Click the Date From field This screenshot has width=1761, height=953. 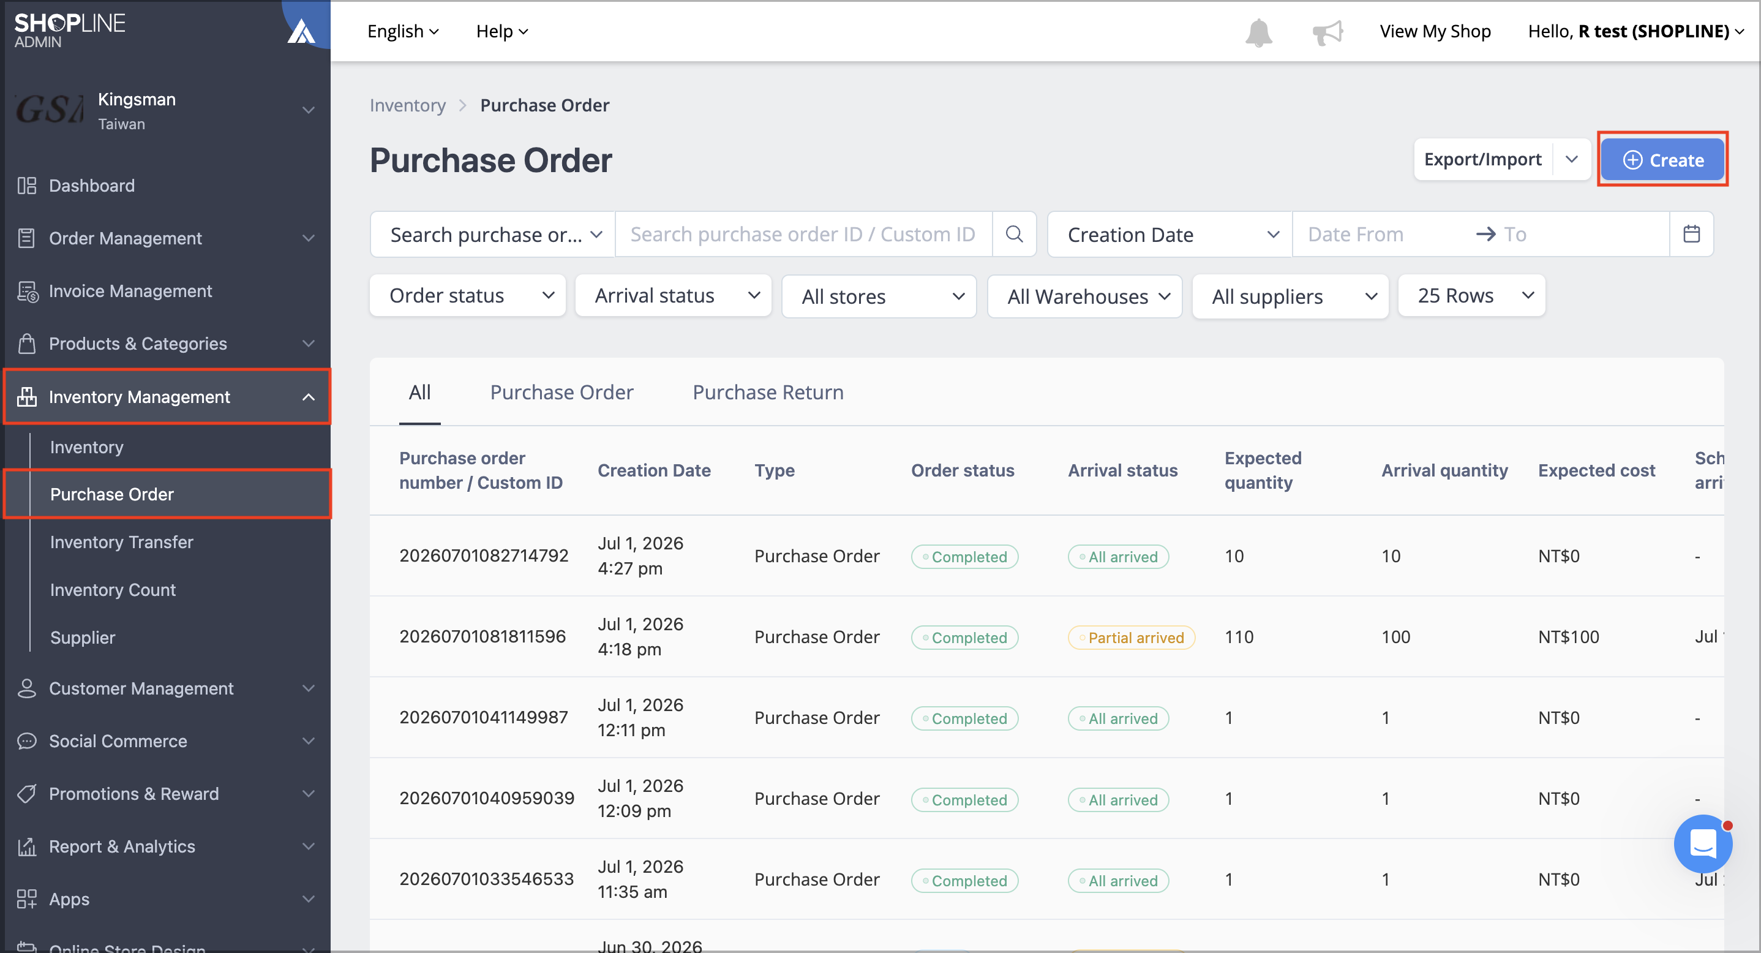(1381, 235)
